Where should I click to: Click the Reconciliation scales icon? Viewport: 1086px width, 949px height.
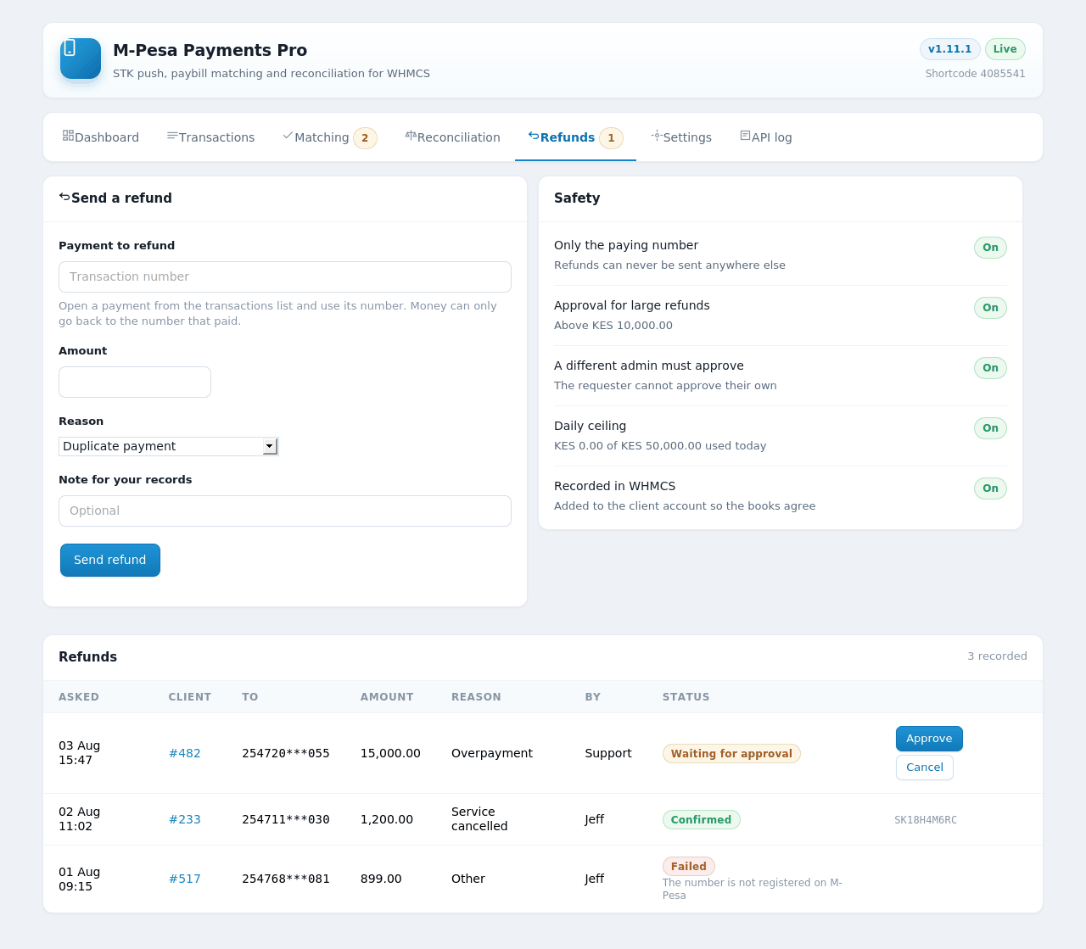coord(411,136)
